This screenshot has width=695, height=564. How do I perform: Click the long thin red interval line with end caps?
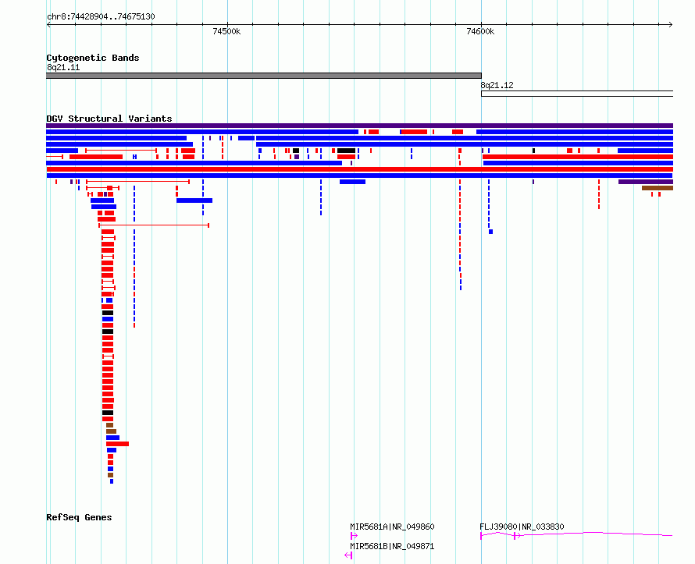[x=154, y=225]
